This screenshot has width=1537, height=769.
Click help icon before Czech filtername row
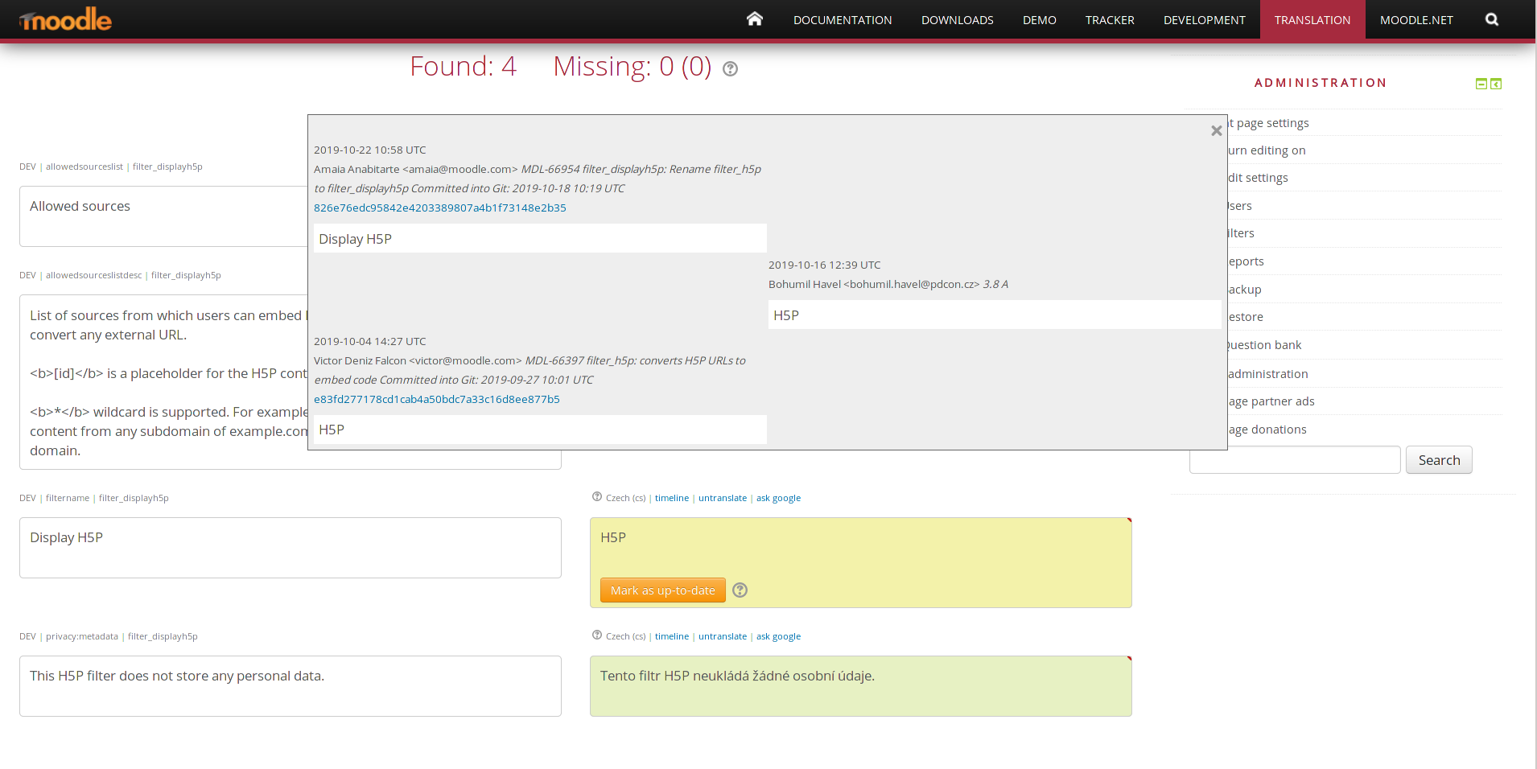click(597, 497)
